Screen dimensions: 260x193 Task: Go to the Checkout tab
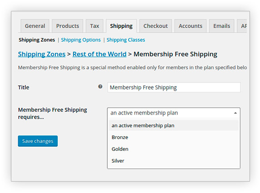[155, 26]
